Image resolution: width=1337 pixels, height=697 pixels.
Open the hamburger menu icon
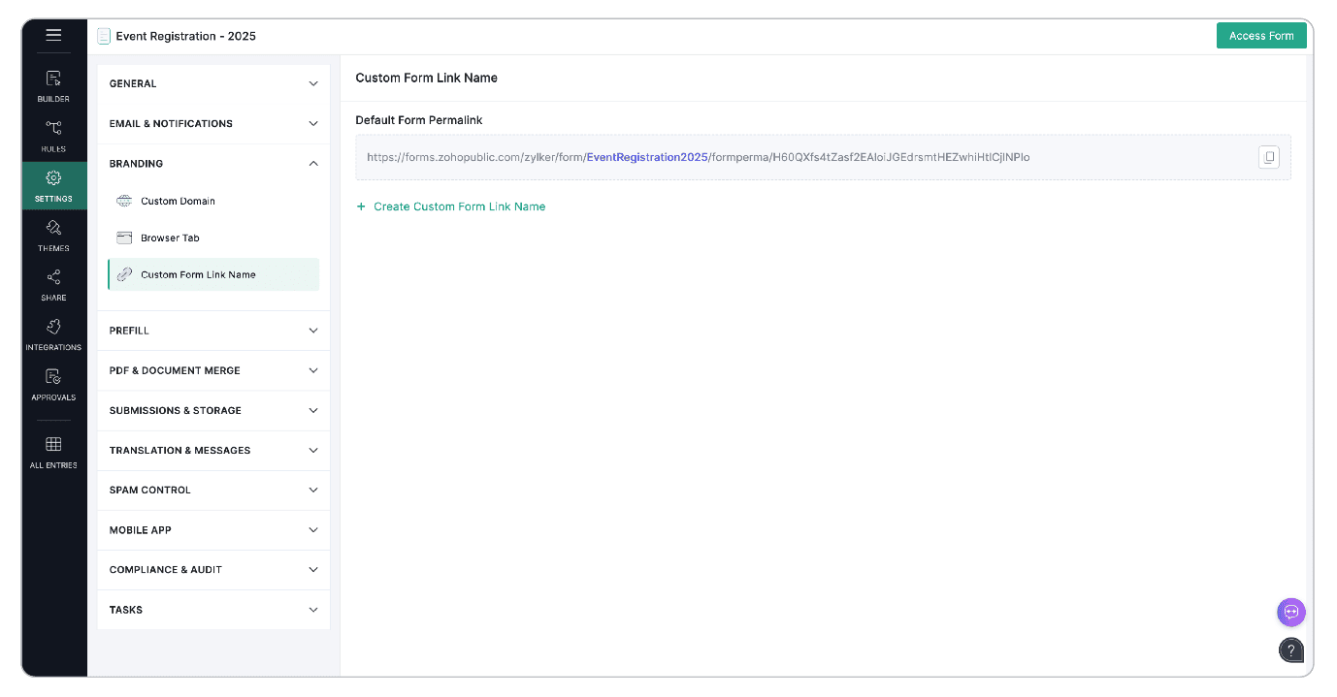(53, 35)
